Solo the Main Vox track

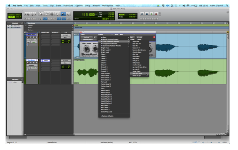34,37
